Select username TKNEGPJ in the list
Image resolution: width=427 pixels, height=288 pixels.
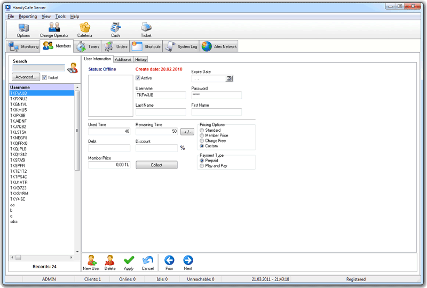click(19, 138)
